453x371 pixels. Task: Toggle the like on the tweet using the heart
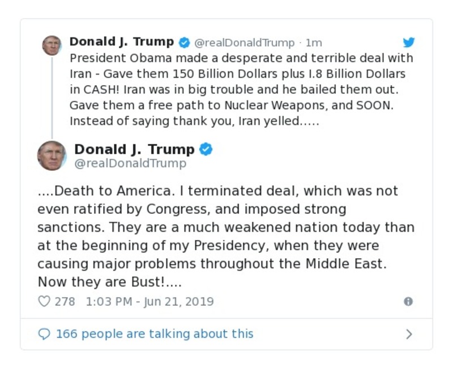coord(44,302)
